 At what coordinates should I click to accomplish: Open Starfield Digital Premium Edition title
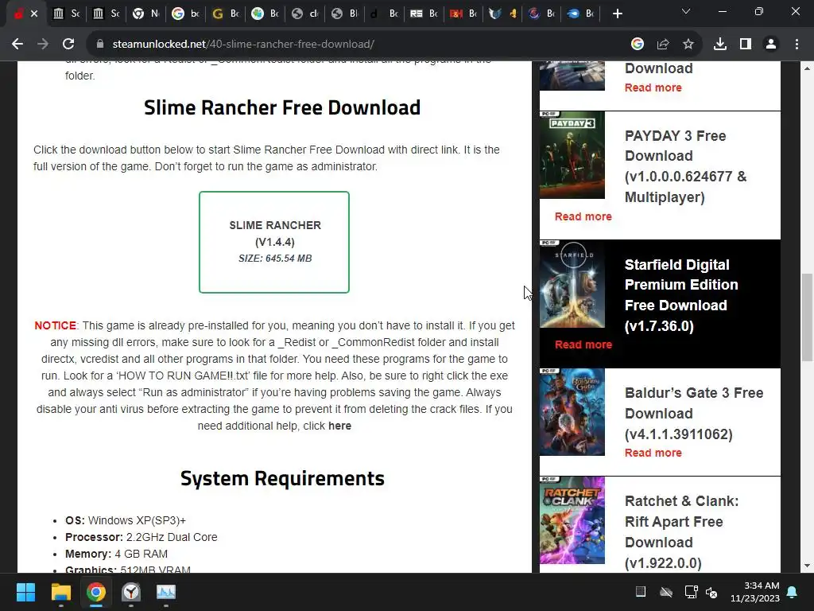pos(681,295)
